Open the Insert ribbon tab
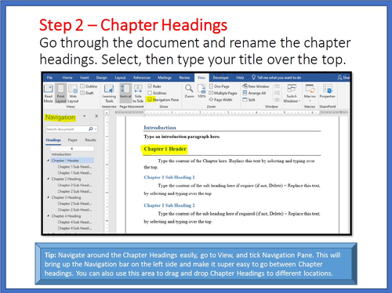Viewport: 392px width, 293px height. pos(85,78)
